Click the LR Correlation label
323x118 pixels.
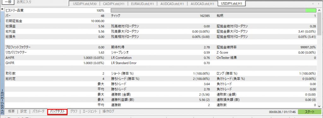[121, 58]
